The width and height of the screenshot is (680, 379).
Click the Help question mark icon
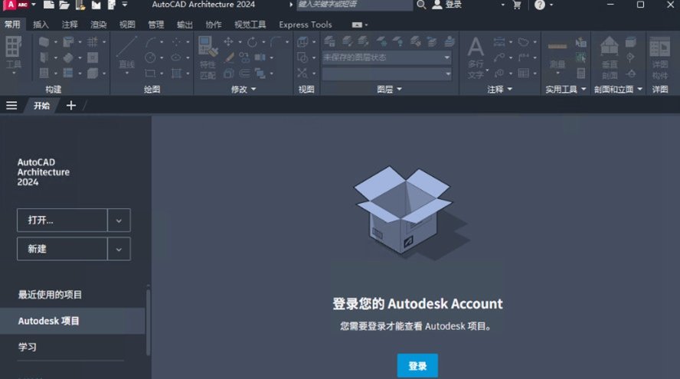tap(540, 5)
